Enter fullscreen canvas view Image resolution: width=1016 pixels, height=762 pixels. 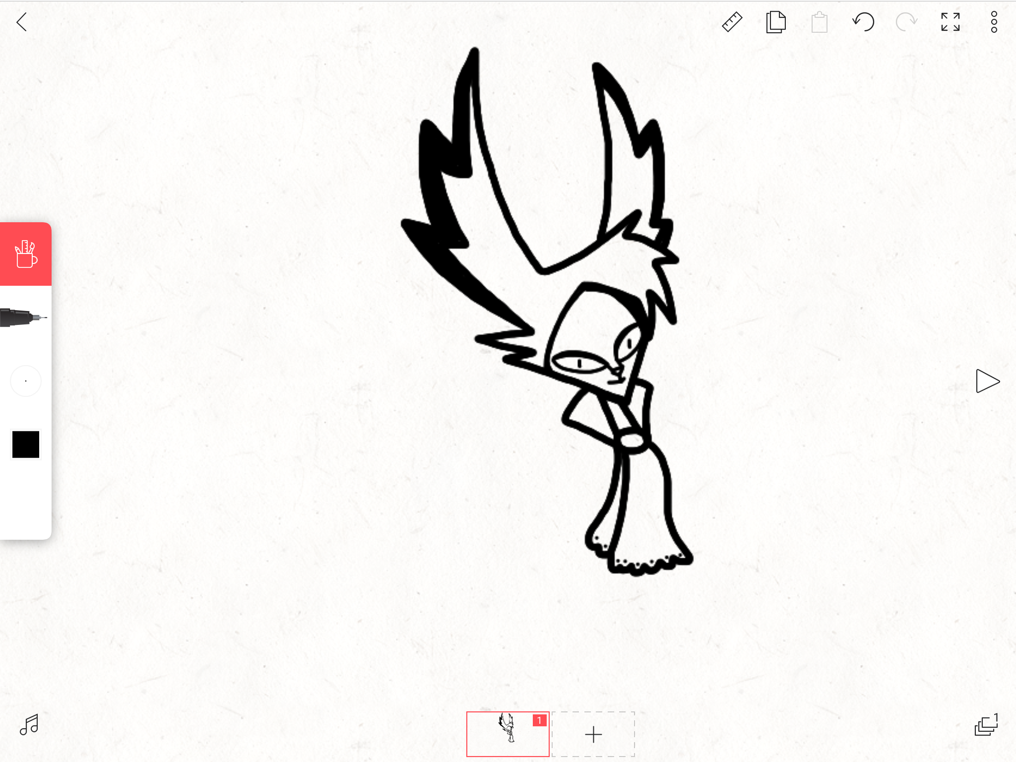point(950,22)
